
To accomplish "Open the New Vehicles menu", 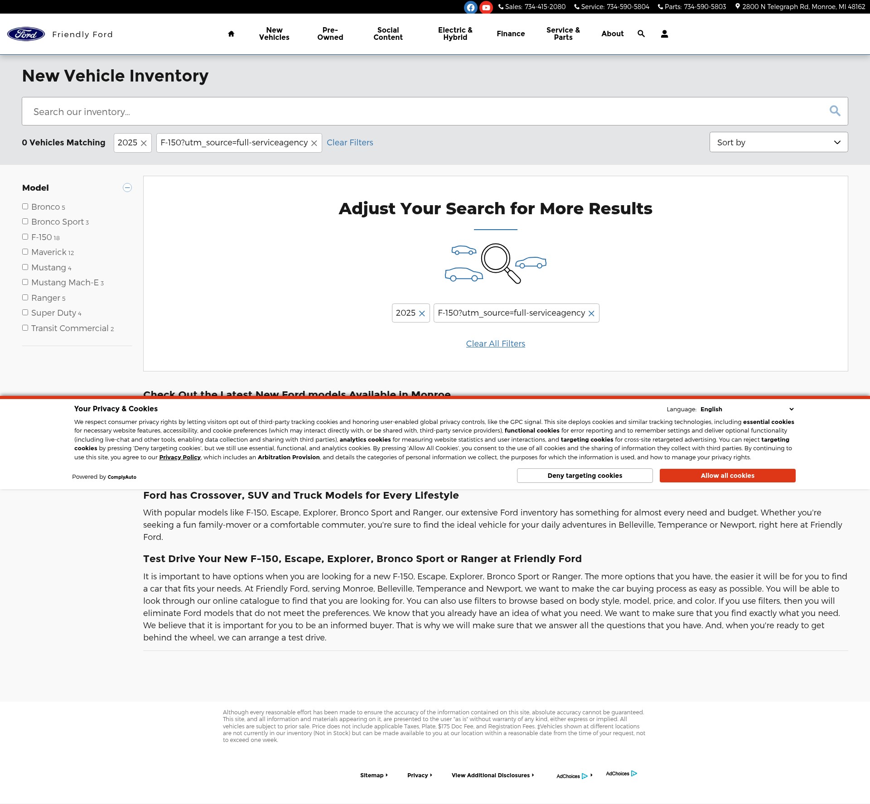I will 274,34.
